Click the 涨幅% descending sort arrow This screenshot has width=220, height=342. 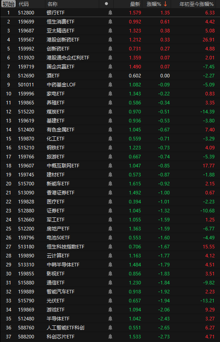point(165,4)
